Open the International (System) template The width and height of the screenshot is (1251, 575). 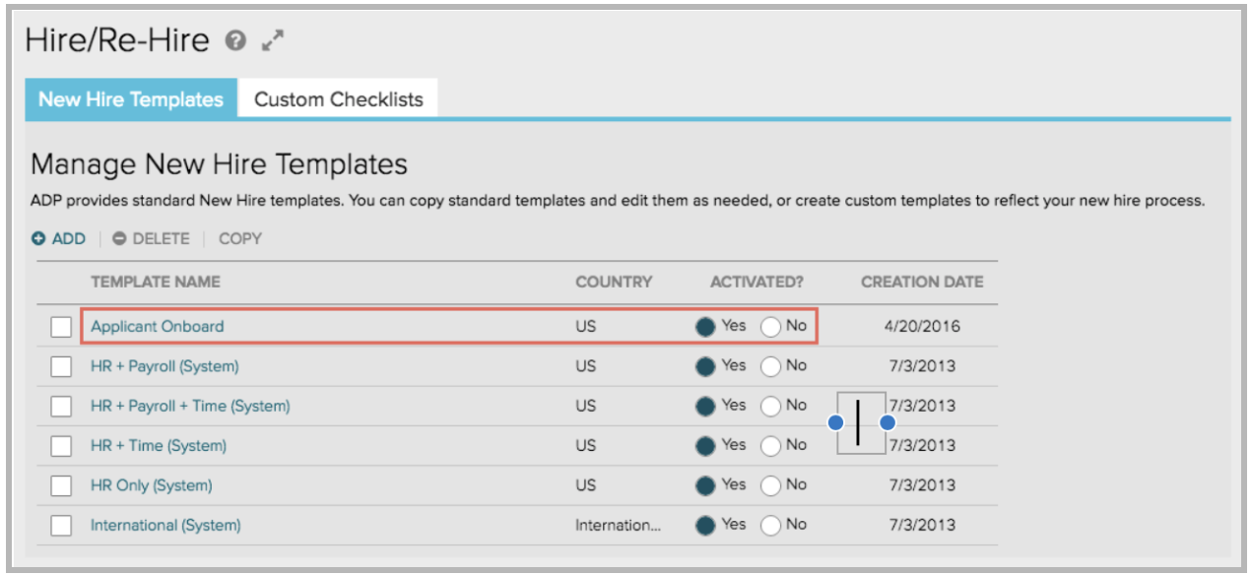point(163,525)
